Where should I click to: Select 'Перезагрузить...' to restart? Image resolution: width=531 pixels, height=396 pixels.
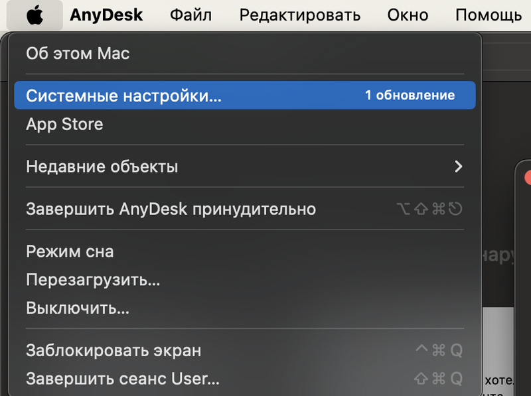click(93, 280)
